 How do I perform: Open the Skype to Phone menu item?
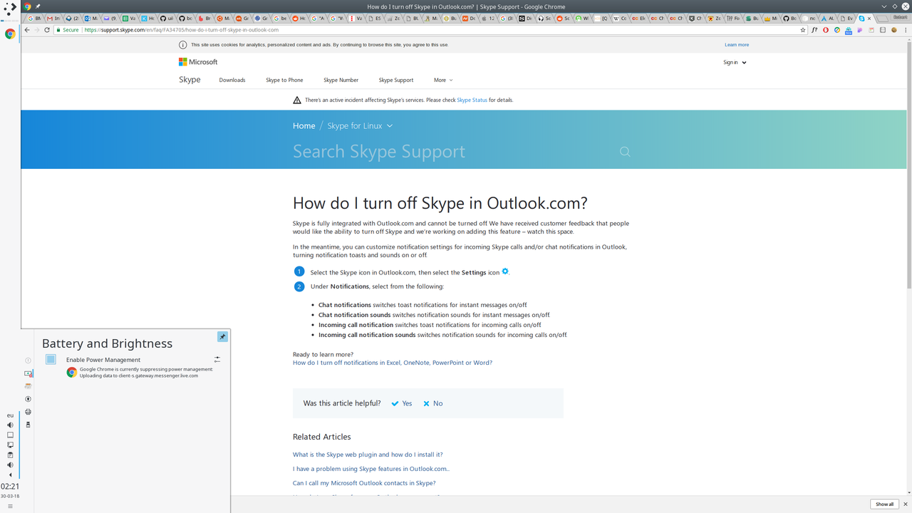(284, 80)
